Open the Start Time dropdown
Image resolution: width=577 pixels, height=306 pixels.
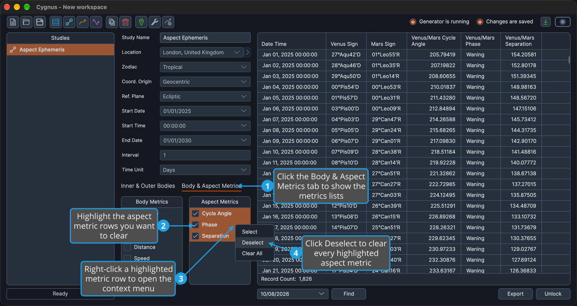205,126
